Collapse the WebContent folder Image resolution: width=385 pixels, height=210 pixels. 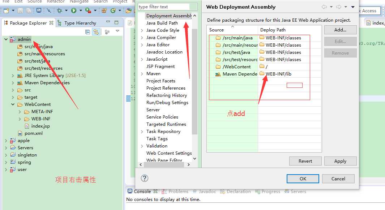[x=13, y=104]
